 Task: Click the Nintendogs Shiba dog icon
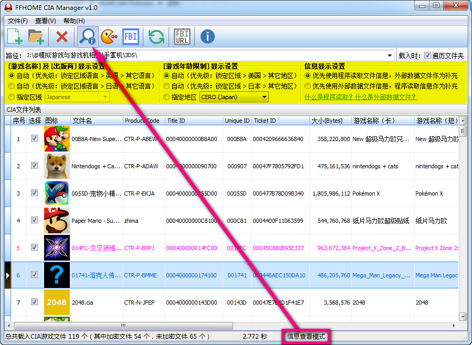coord(57,166)
